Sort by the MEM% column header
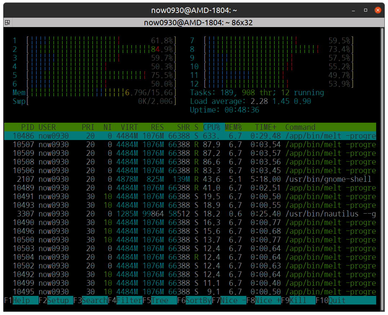 click(233, 127)
